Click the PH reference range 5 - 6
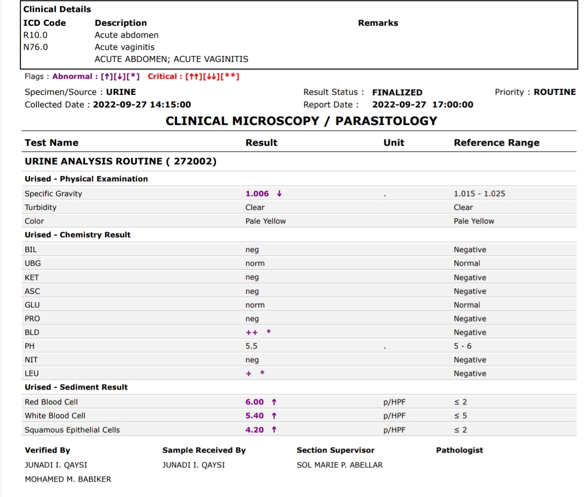Image resolution: width=587 pixels, height=497 pixels. [x=463, y=346]
